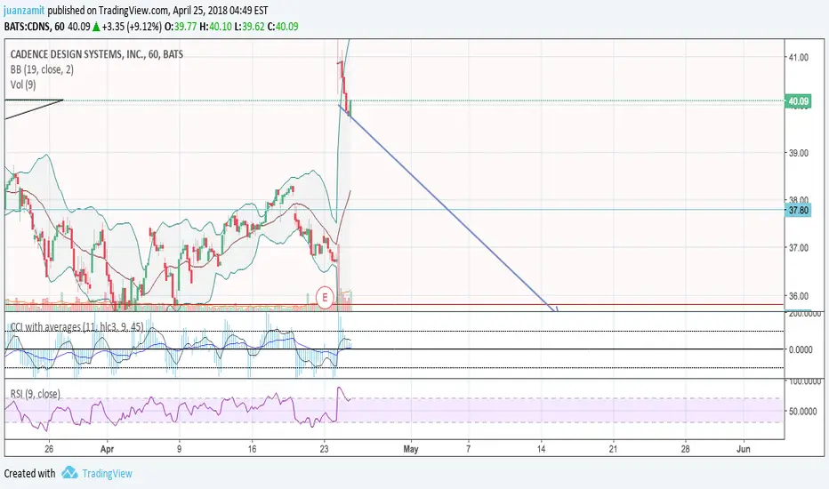The image size is (829, 489).
Task: Open the juanzamit author link
Action: coord(24,11)
